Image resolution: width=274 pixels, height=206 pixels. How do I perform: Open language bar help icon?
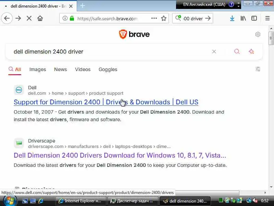point(231,4)
